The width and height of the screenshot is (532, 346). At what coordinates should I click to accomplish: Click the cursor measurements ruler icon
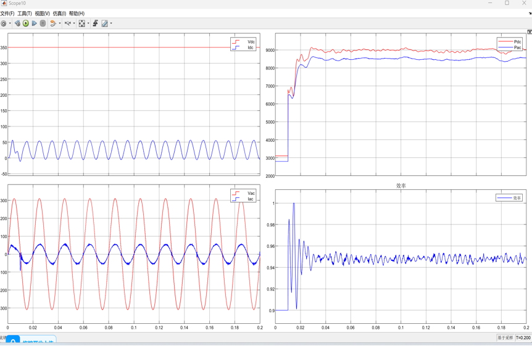point(104,23)
